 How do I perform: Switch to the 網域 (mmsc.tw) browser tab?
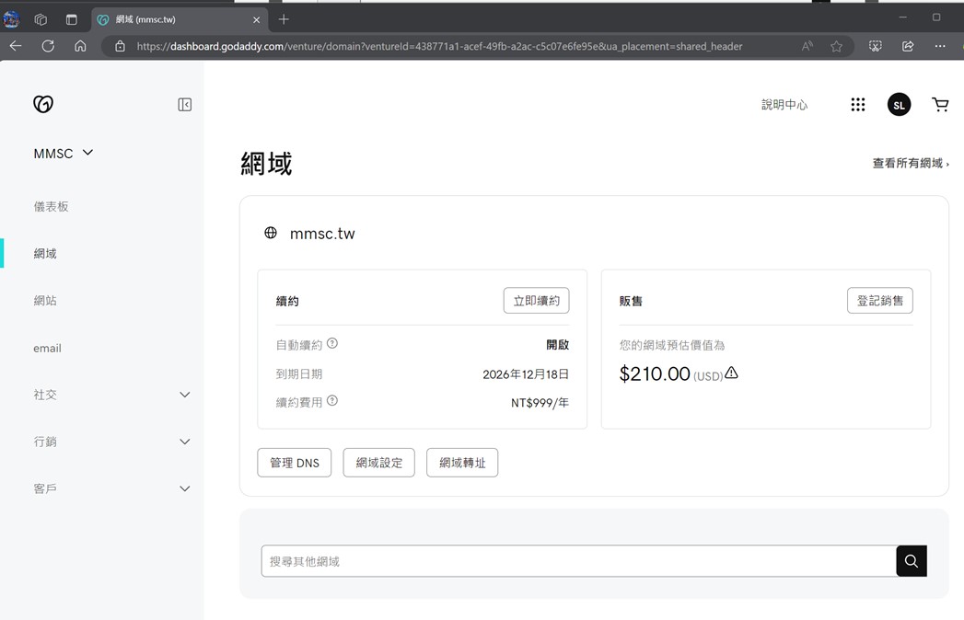pos(180,19)
